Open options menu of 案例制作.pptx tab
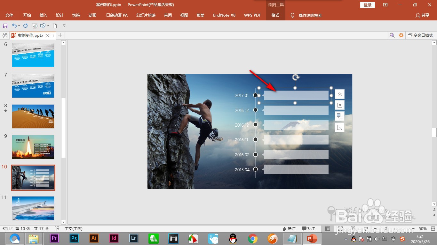 point(53,35)
